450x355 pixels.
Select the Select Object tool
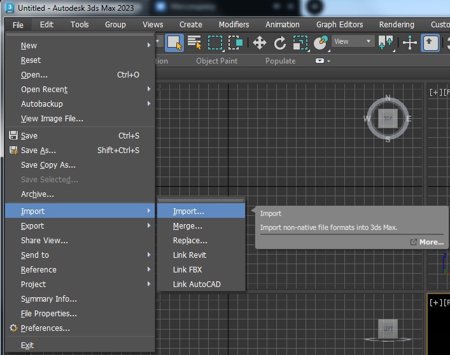pos(174,43)
